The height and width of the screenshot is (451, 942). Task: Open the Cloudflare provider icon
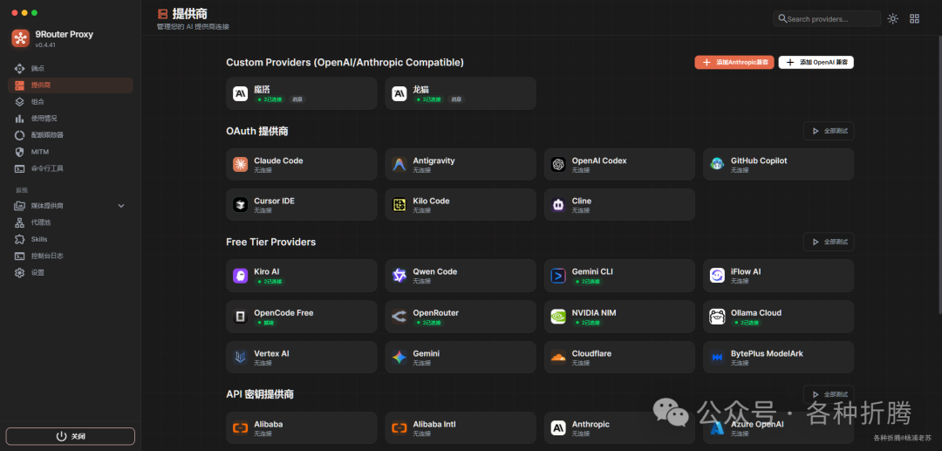point(558,358)
